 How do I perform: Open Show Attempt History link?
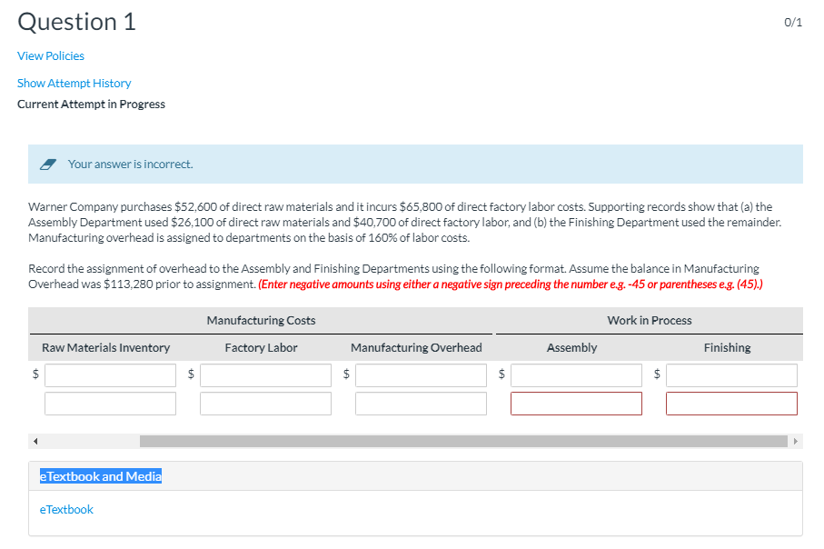[x=74, y=83]
